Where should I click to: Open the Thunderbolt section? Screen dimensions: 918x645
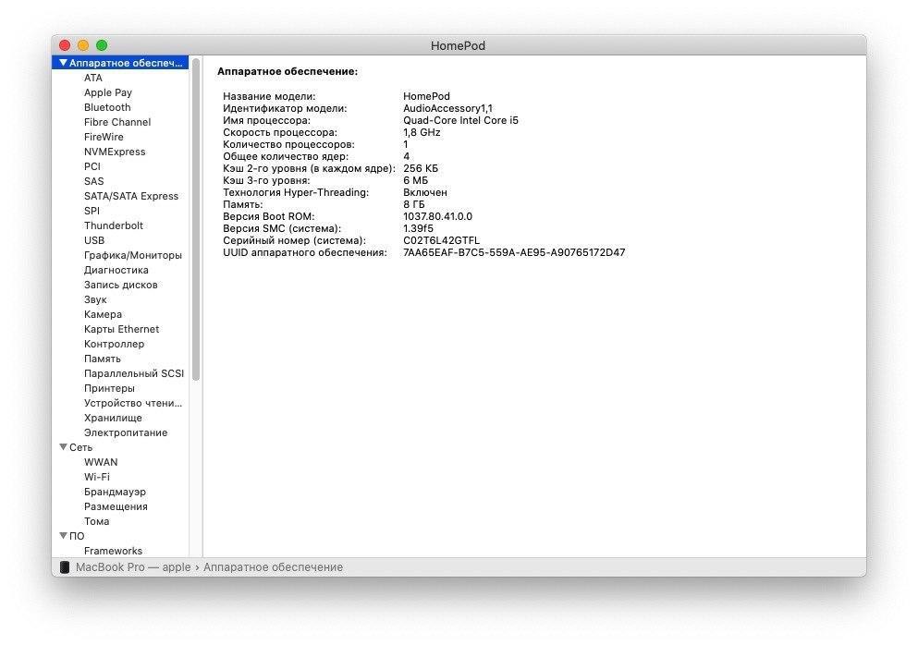point(114,225)
